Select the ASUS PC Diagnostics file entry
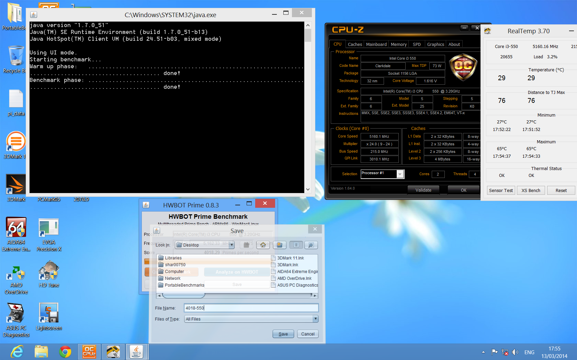This screenshot has height=360, width=577. click(294, 285)
